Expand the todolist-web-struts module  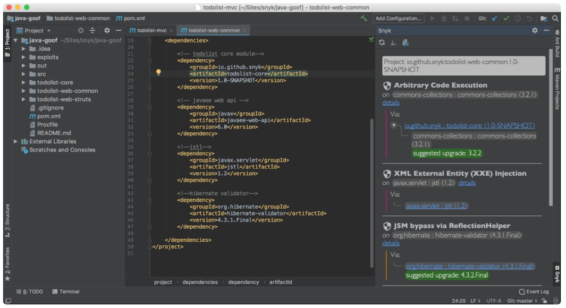(23, 99)
